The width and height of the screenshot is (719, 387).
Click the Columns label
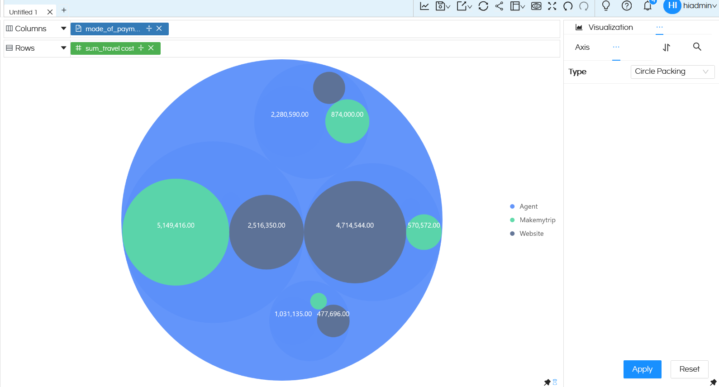click(x=31, y=29)
